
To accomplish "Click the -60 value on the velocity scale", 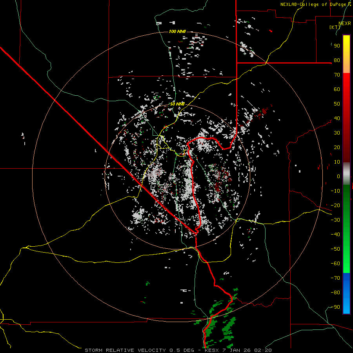I will click(335, 264).
